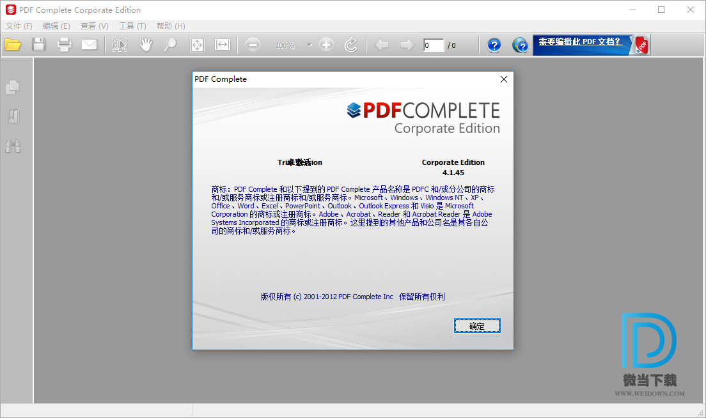Image resolution: width=706 pixels, height=418 pixels.
Task: Open bookmarks sidebar panel
Action: pos(13,116)
